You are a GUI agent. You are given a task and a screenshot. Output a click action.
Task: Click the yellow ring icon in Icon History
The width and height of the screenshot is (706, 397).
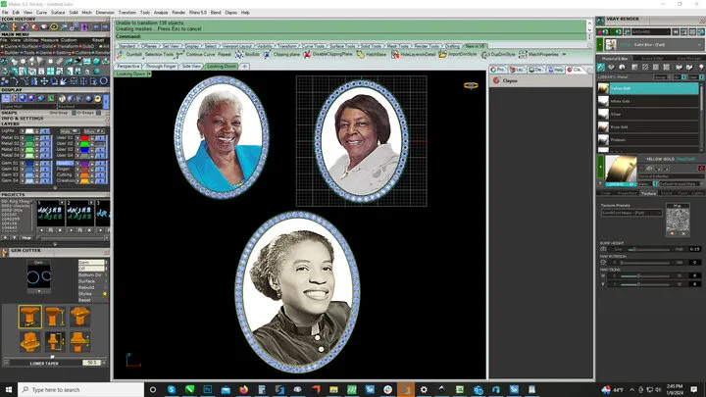[54, 27]
